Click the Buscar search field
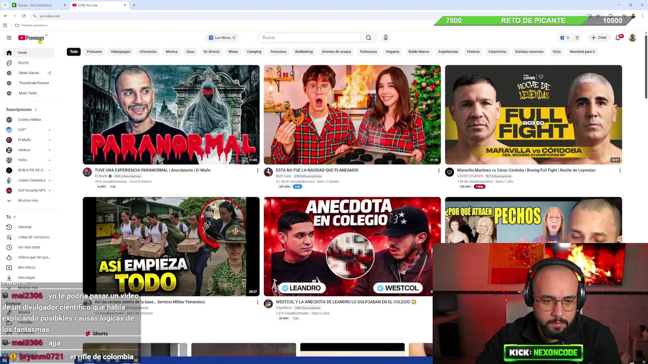 (x=310, y=37)
